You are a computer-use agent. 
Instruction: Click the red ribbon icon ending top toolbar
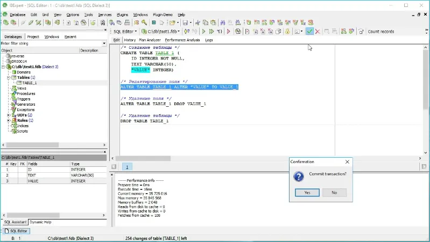[x=311, y=23]
